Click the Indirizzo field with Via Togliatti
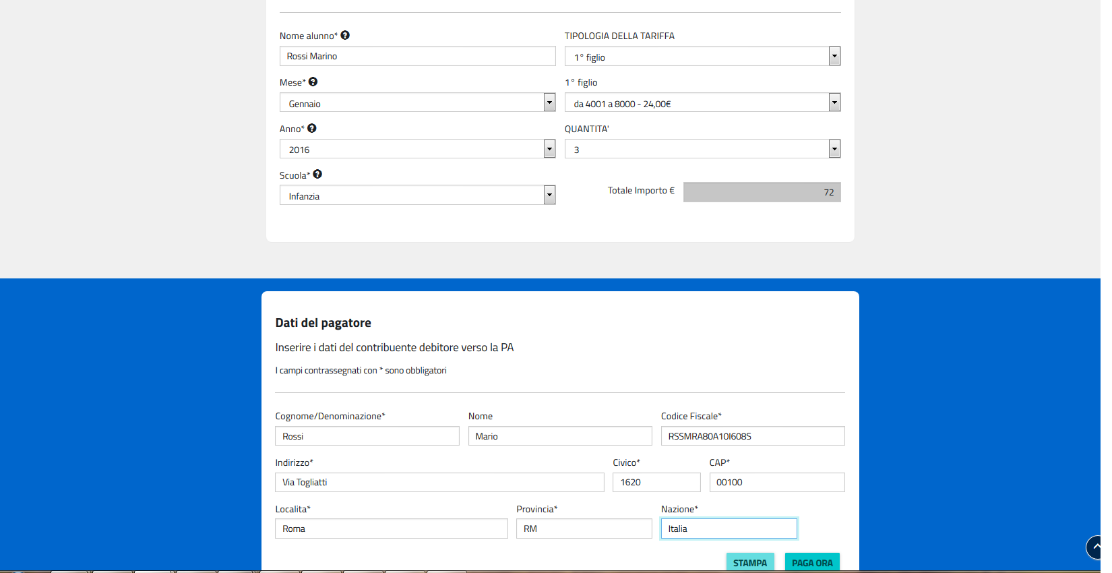The height and width of the screenshot is (573, 1112). pos(439,483)
